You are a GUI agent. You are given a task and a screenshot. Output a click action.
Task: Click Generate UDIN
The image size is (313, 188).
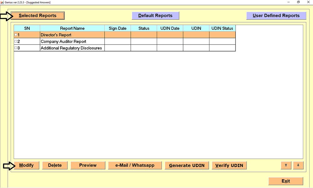tap(187, 165)
